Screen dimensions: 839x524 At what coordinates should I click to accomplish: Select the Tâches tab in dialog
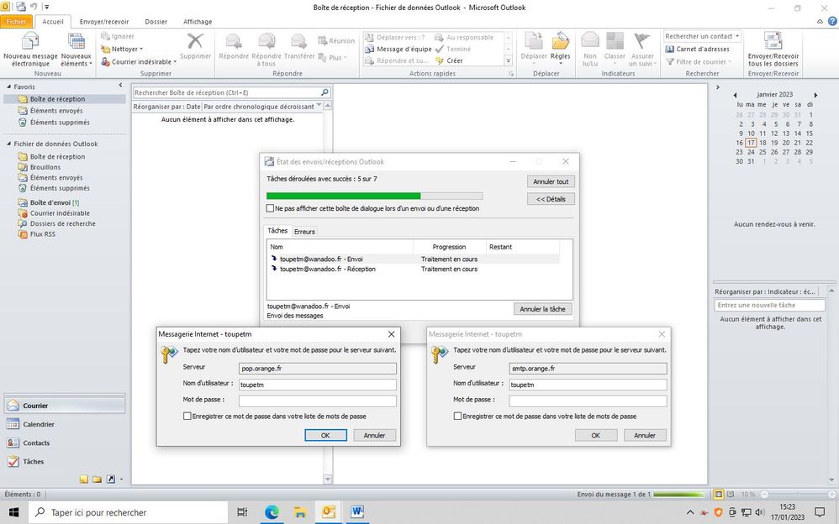tap(277, 230)
